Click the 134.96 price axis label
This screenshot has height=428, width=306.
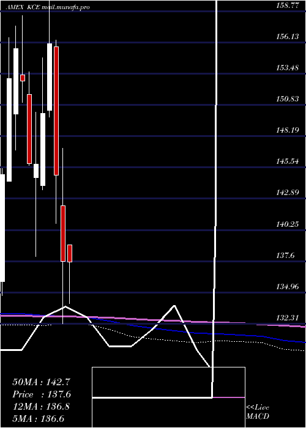288,287
